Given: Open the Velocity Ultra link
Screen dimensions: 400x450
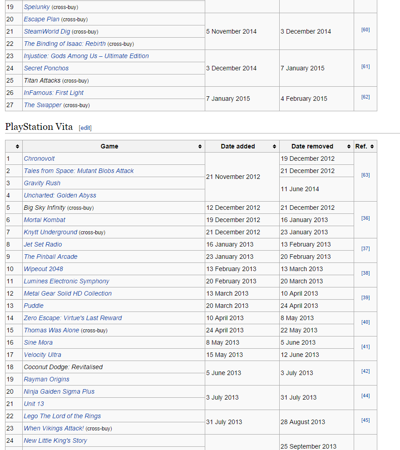Looking at the screenshot, I should 43,355.
